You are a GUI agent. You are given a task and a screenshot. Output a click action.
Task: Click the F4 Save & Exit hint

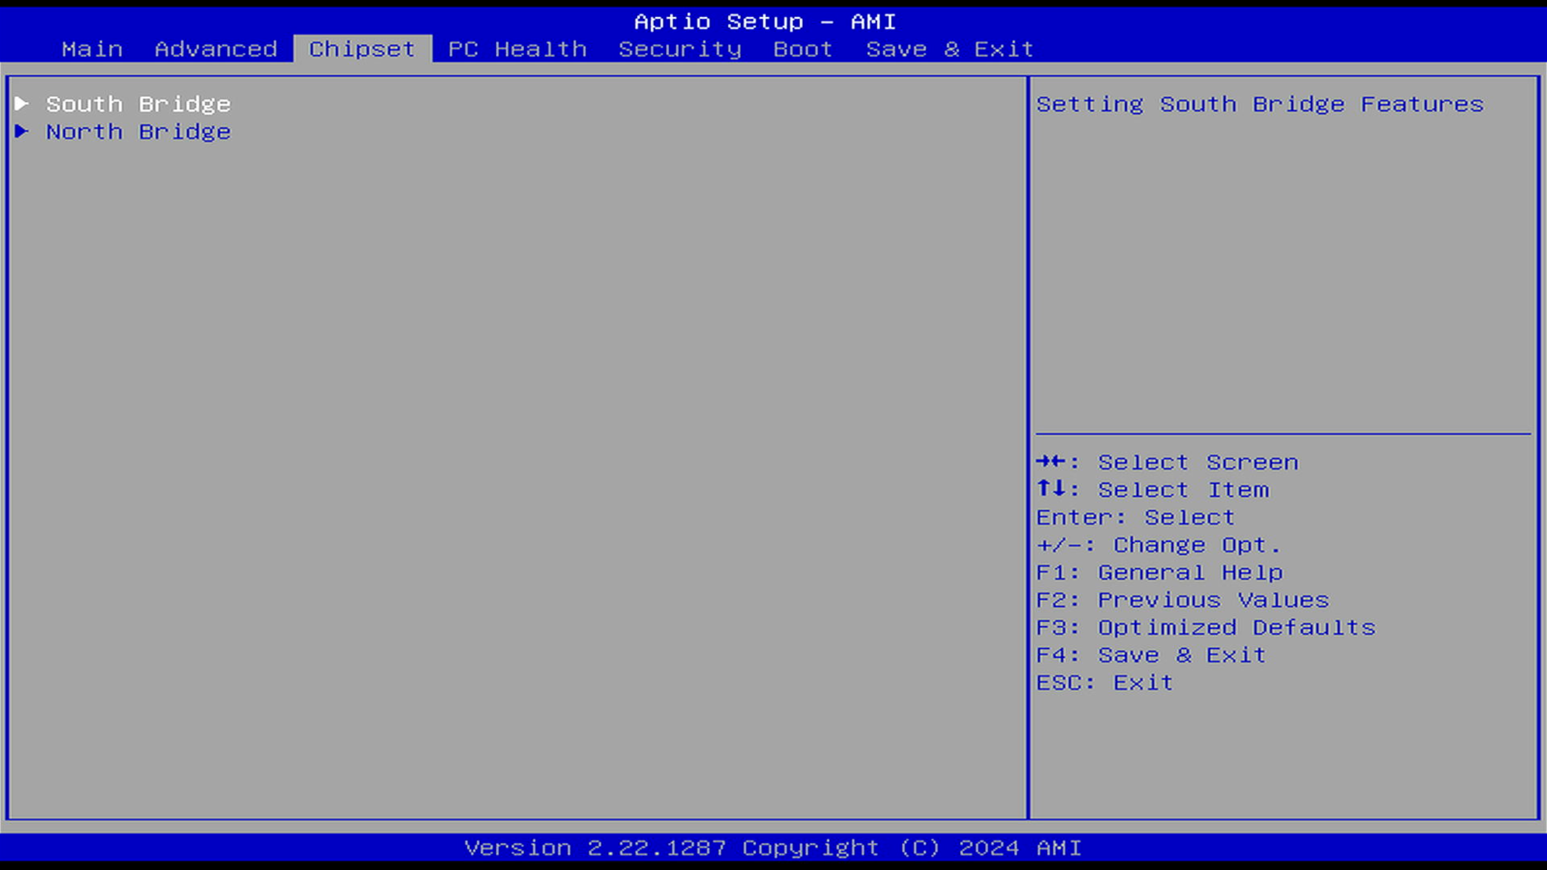[1151, 656]
